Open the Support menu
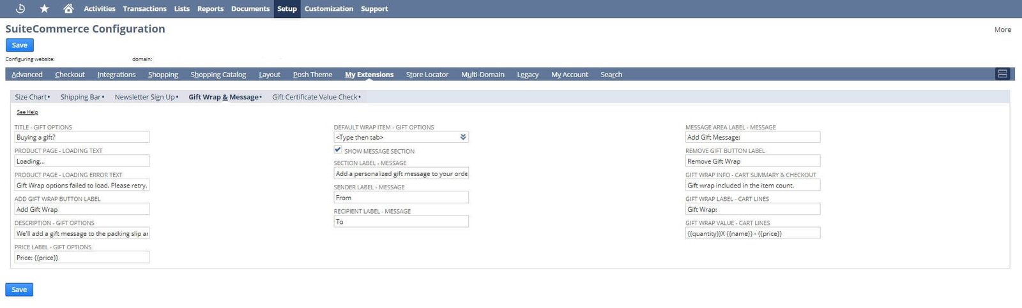The height and width of the screenshot is (308, 1022). coord(374,8)
